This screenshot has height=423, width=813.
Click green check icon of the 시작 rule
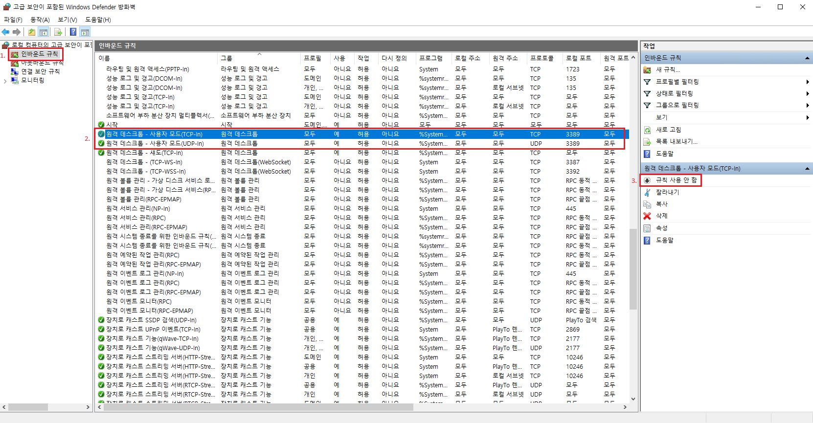tap(101, 125)
